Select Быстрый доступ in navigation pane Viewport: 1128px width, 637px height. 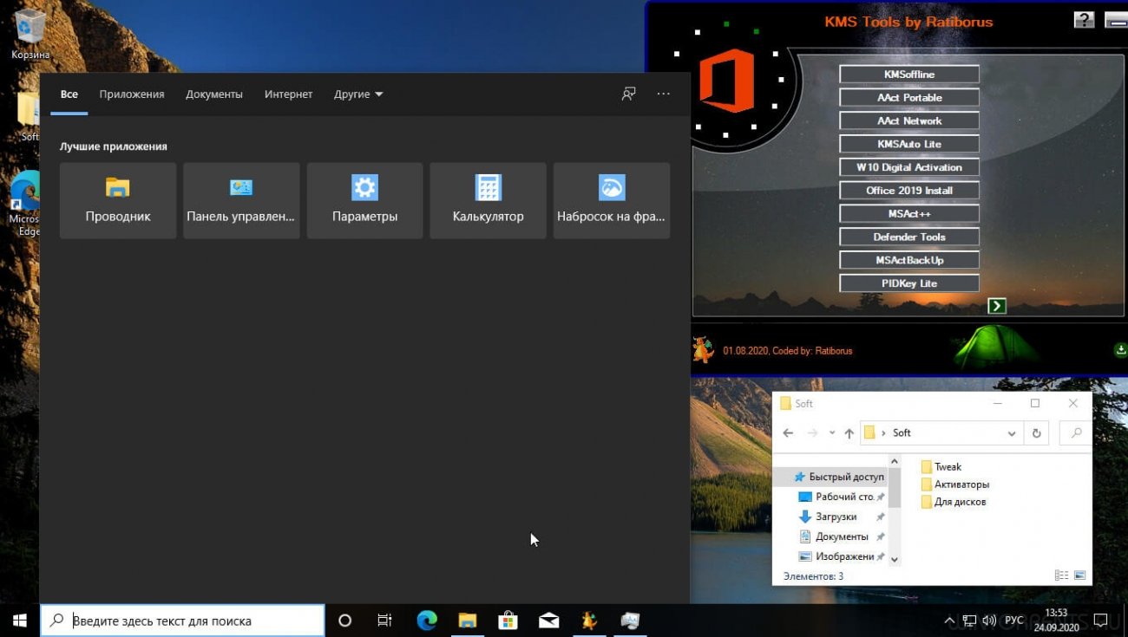pos(838,477)
